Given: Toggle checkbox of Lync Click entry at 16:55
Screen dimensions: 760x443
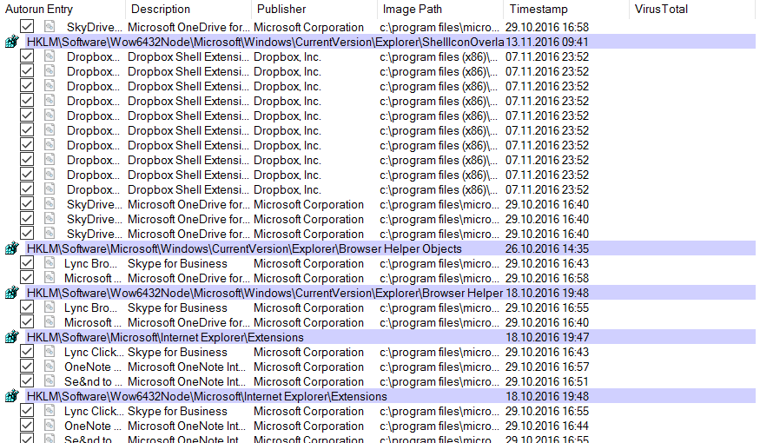Looking at the screenshot, I should coord(27,411).
